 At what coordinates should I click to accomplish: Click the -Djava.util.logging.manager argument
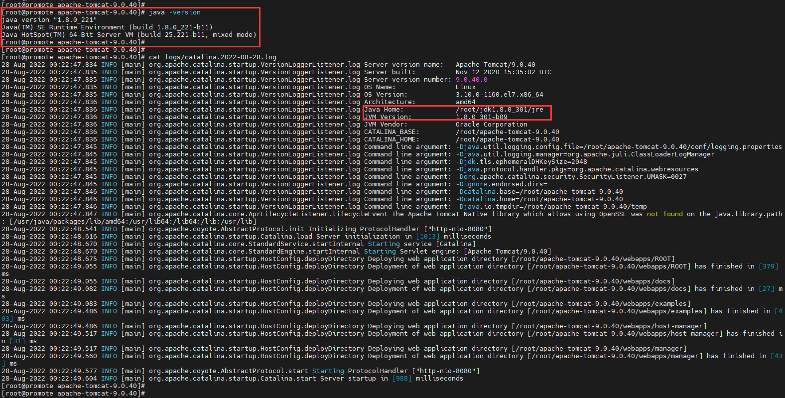pyautogui.click(x=585, y=154)
